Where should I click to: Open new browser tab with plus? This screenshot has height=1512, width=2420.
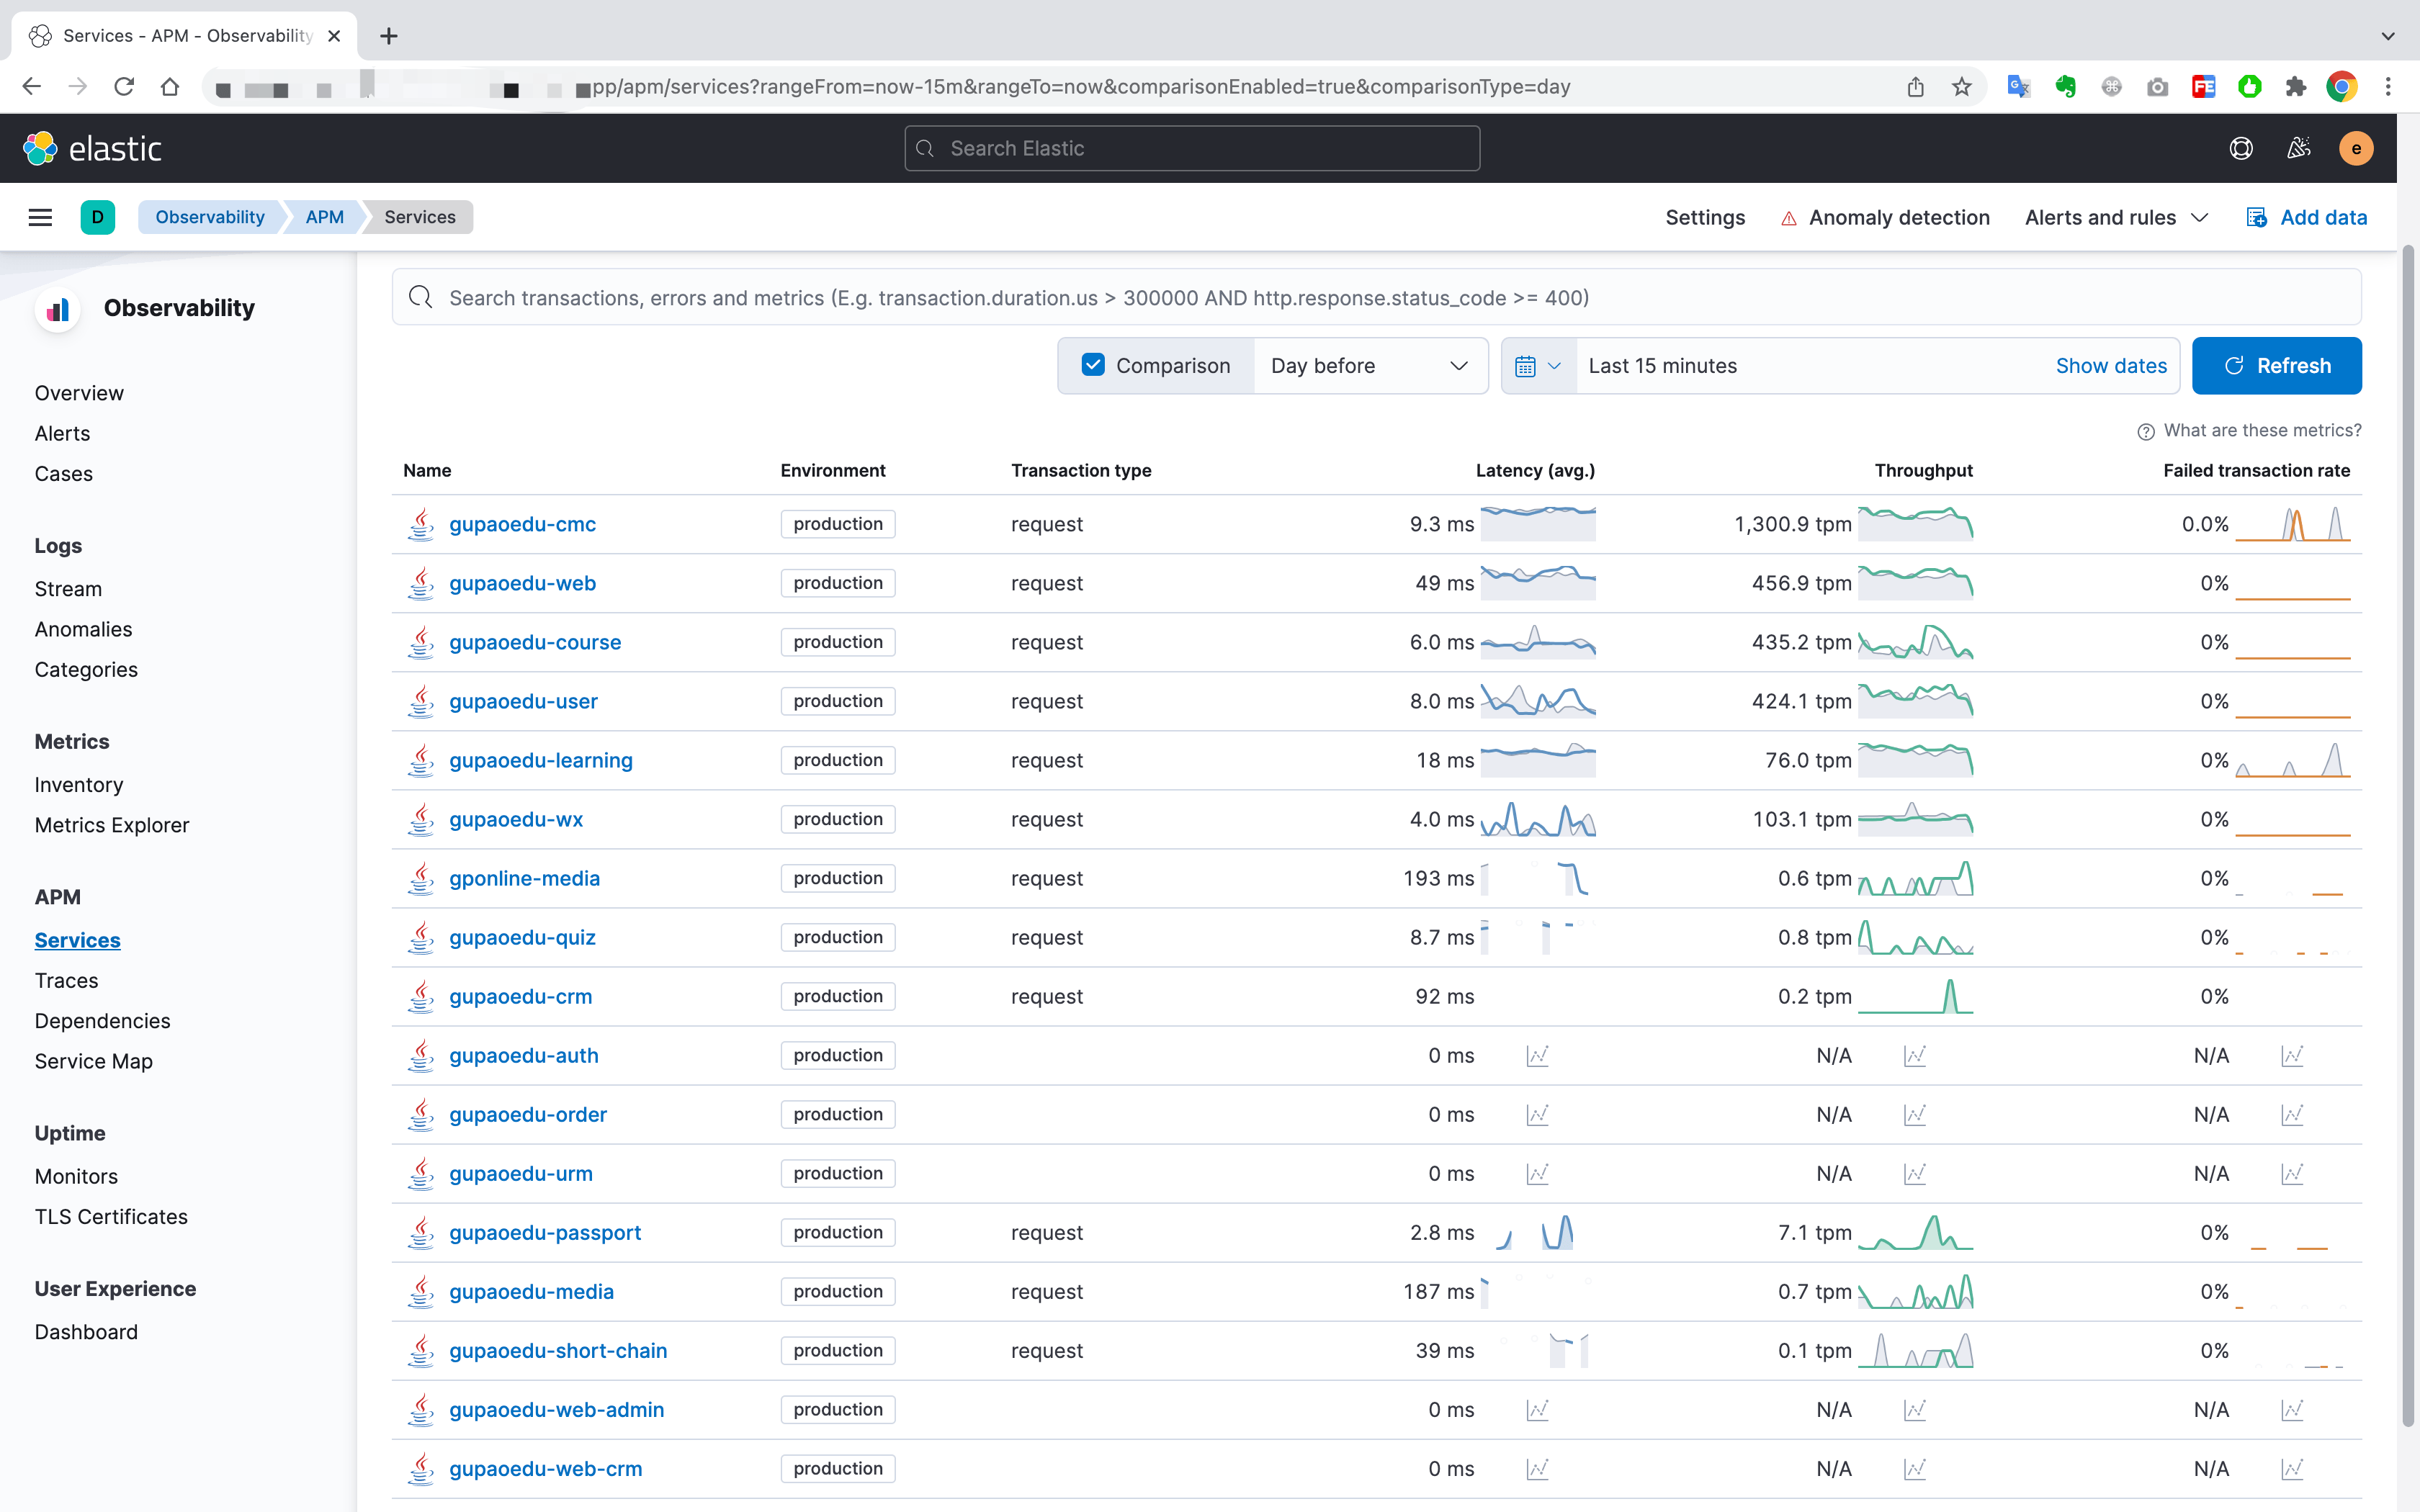click(389, 36)
